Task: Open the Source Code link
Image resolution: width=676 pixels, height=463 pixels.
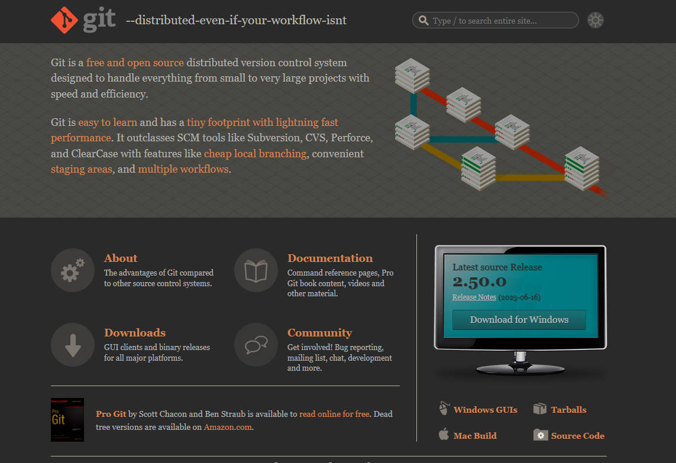Action: [578, 436]
